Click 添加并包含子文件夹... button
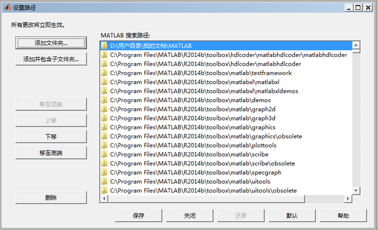This screenshot has width=378, height=230. point(51,59)
